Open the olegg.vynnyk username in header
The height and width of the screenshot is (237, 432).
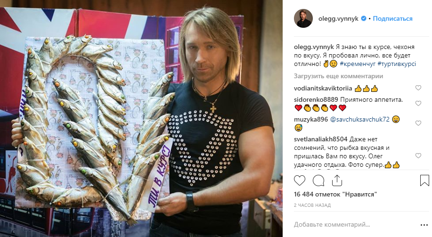(x=338, y=18)
